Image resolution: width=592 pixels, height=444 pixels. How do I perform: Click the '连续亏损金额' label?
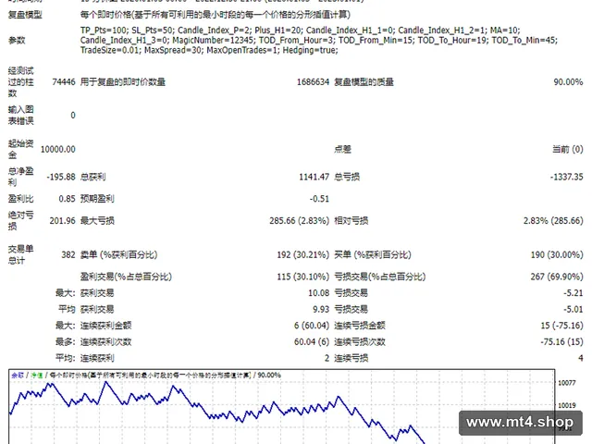360,325
